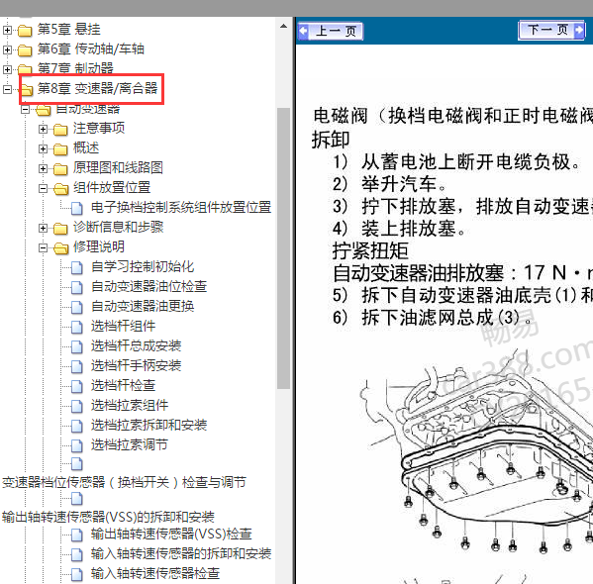Click the open folder icon for 第8章 变速器/离合器

[27, 89]
